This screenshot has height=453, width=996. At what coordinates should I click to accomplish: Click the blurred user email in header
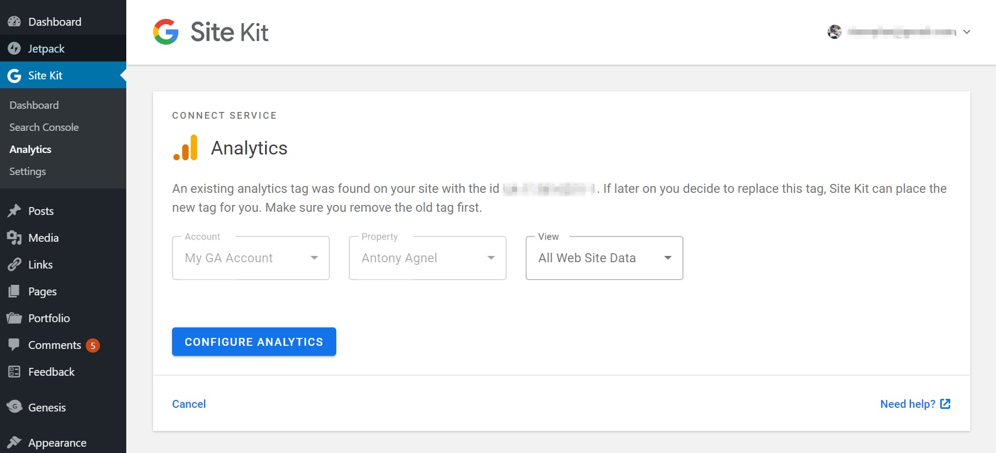902,32
